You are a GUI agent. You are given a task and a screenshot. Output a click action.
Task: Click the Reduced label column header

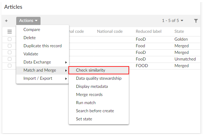pyautogui.click(x=148, y=32)
